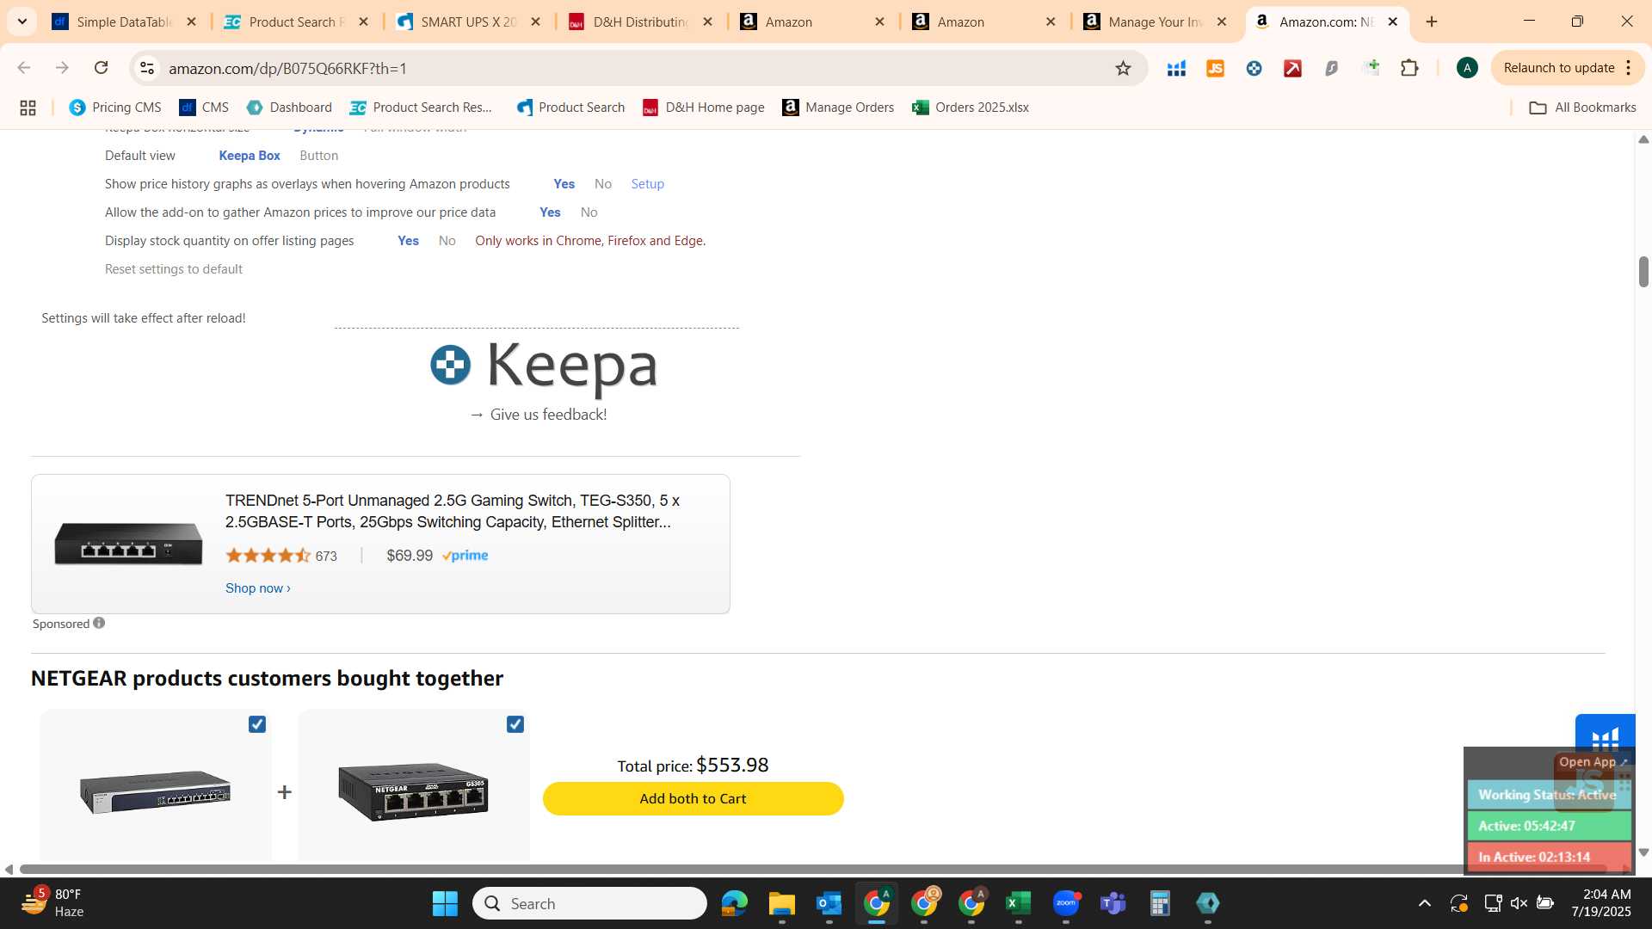Viewport: 1652px width, 929px height.
Task: Open Orders 2025.xlsx bookmark
Action: click(971, 108)
